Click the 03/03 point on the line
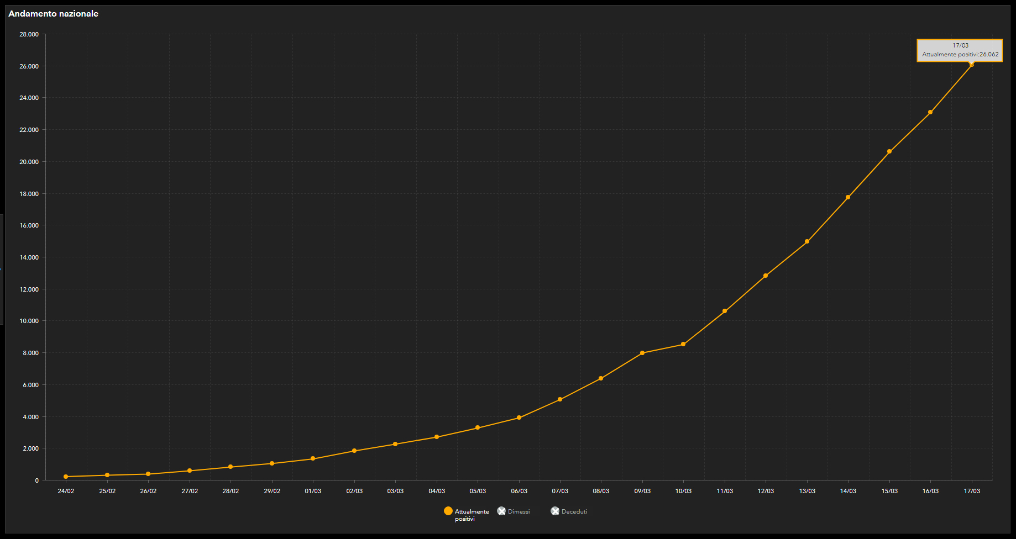This screenshot has width=1016, height=539. coord(395,444)
